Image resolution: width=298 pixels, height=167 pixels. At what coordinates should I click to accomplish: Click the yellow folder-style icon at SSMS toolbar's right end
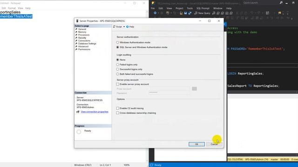click(x=279, y=13)
